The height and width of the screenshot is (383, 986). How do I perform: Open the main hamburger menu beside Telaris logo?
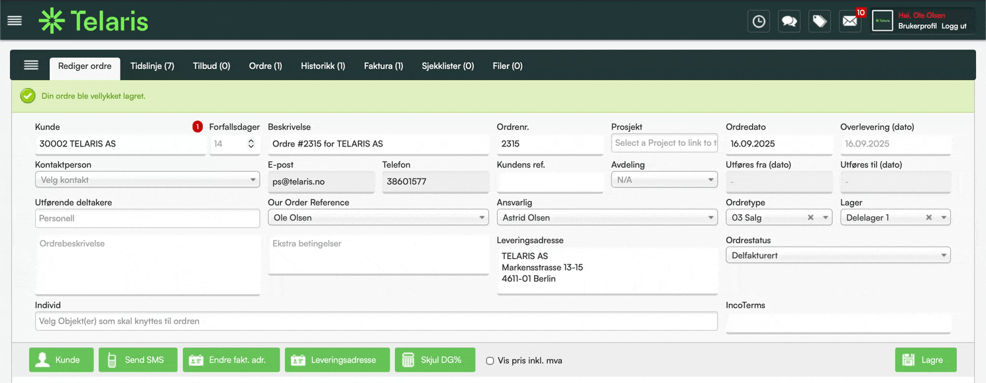15,21
